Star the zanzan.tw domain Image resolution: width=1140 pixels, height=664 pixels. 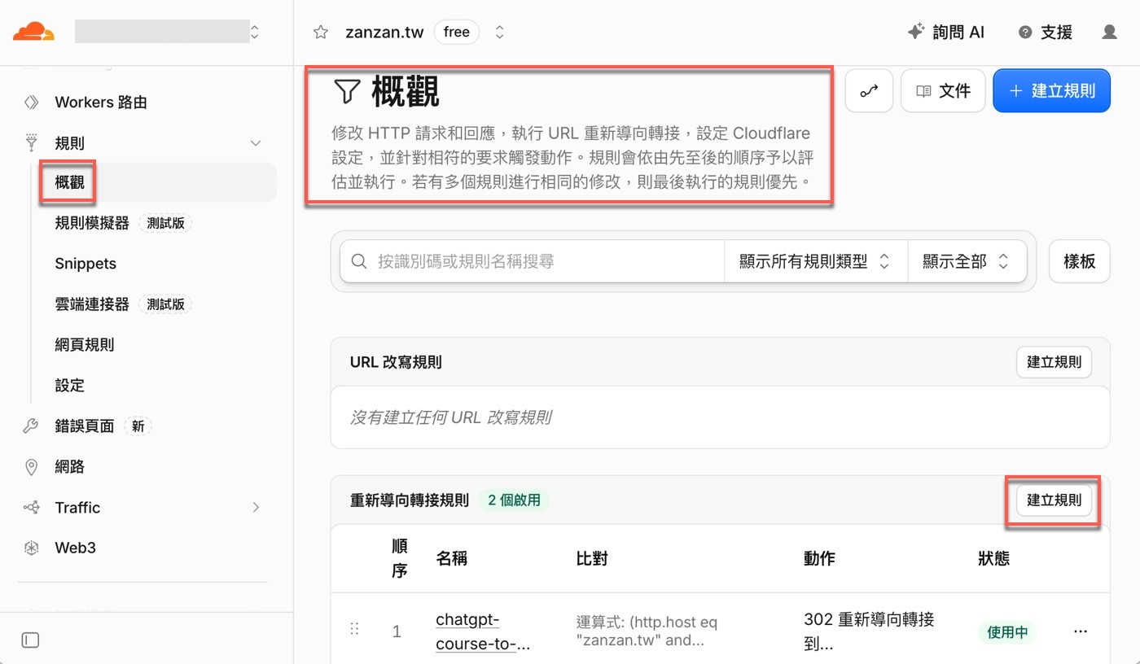pyautogui.click(x=321, y=33)
